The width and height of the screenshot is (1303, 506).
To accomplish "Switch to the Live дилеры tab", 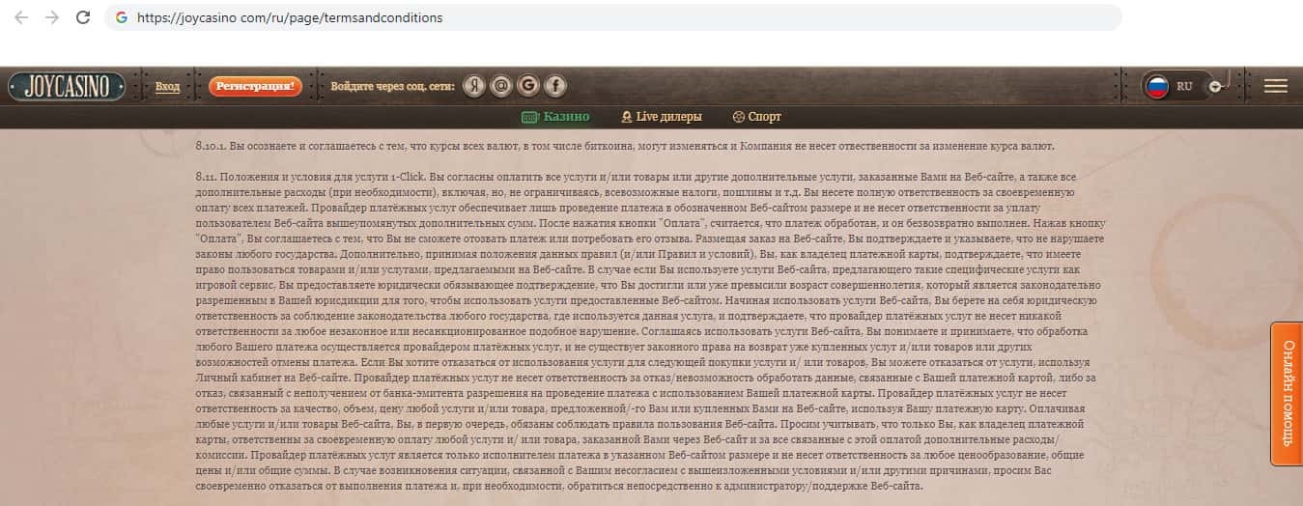I will coord(662,117).
